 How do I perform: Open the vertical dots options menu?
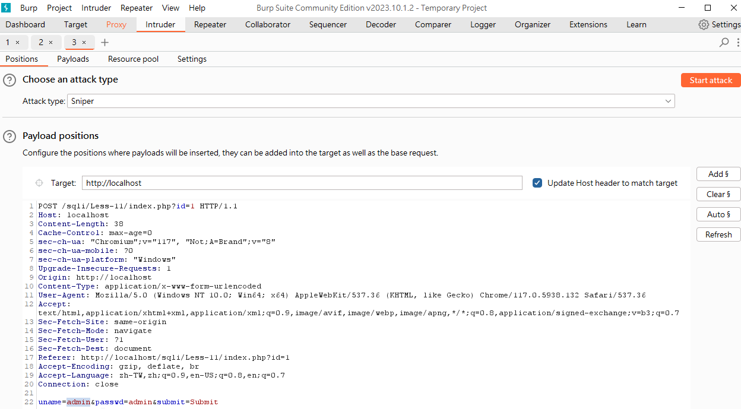tap(738, 42)
